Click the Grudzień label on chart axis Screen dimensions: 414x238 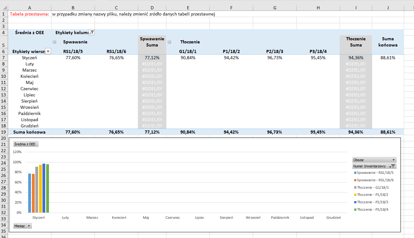coord(333,218)
